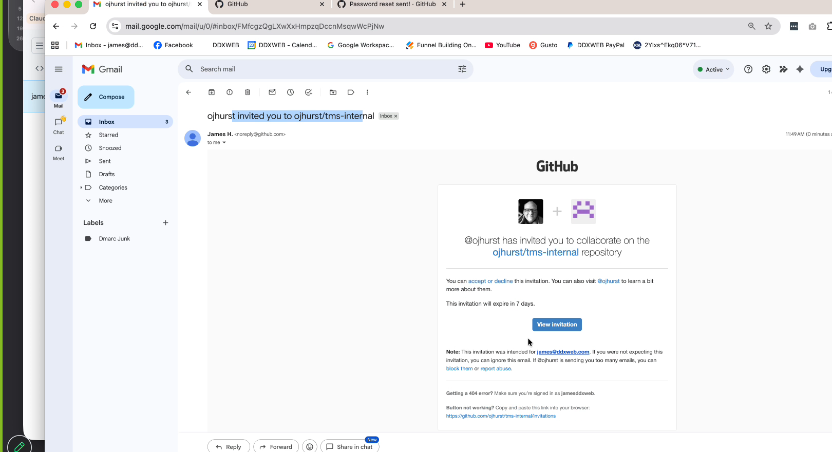Image resolution: width=832 pixels, height=452 pixels.
Task: Click the james@ddxweb.com email link
Action: tap(563, 352)
